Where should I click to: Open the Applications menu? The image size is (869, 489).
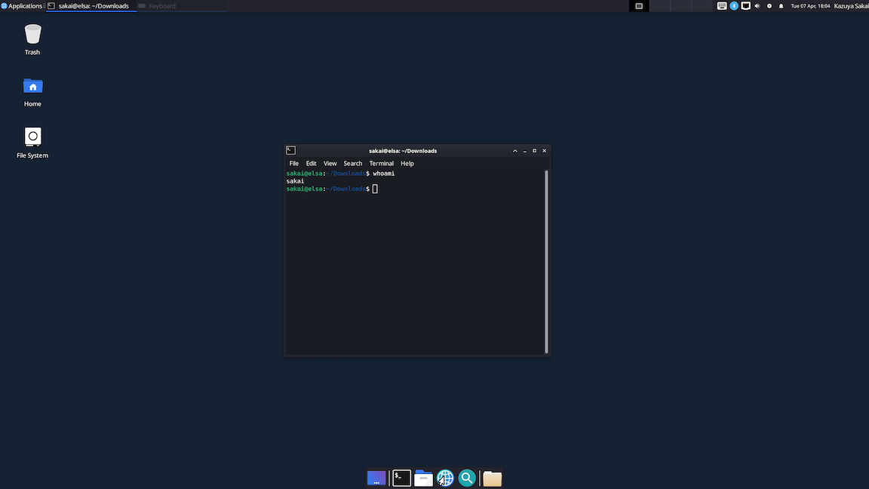click(21, 5)
